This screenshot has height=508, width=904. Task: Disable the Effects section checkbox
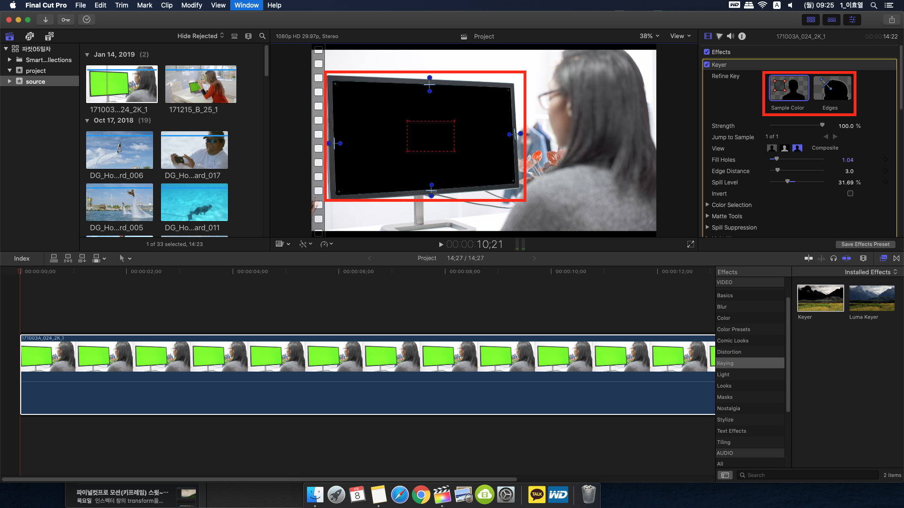tap(707, 52)
